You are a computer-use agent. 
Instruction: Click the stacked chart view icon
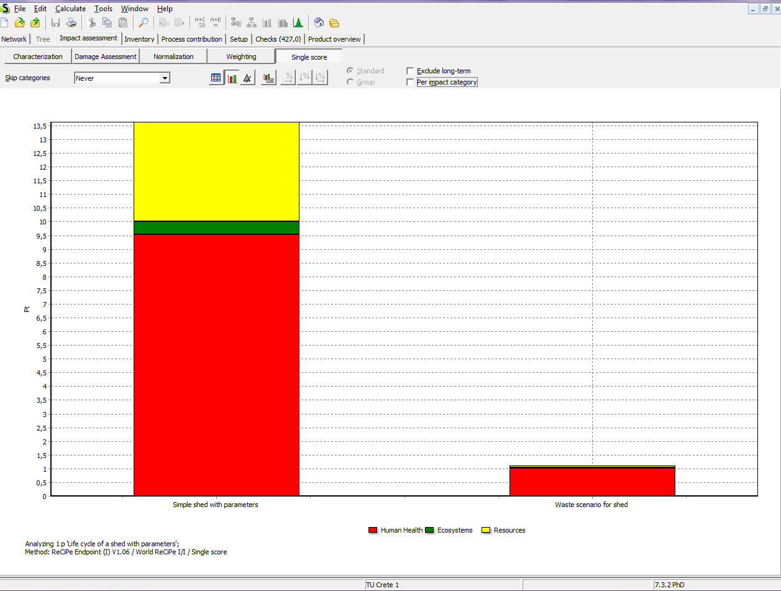click(x=268, y=78)
